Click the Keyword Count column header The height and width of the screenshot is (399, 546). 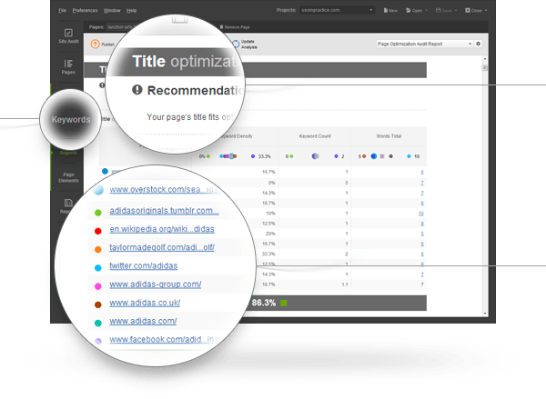click(x=315, y=136)
